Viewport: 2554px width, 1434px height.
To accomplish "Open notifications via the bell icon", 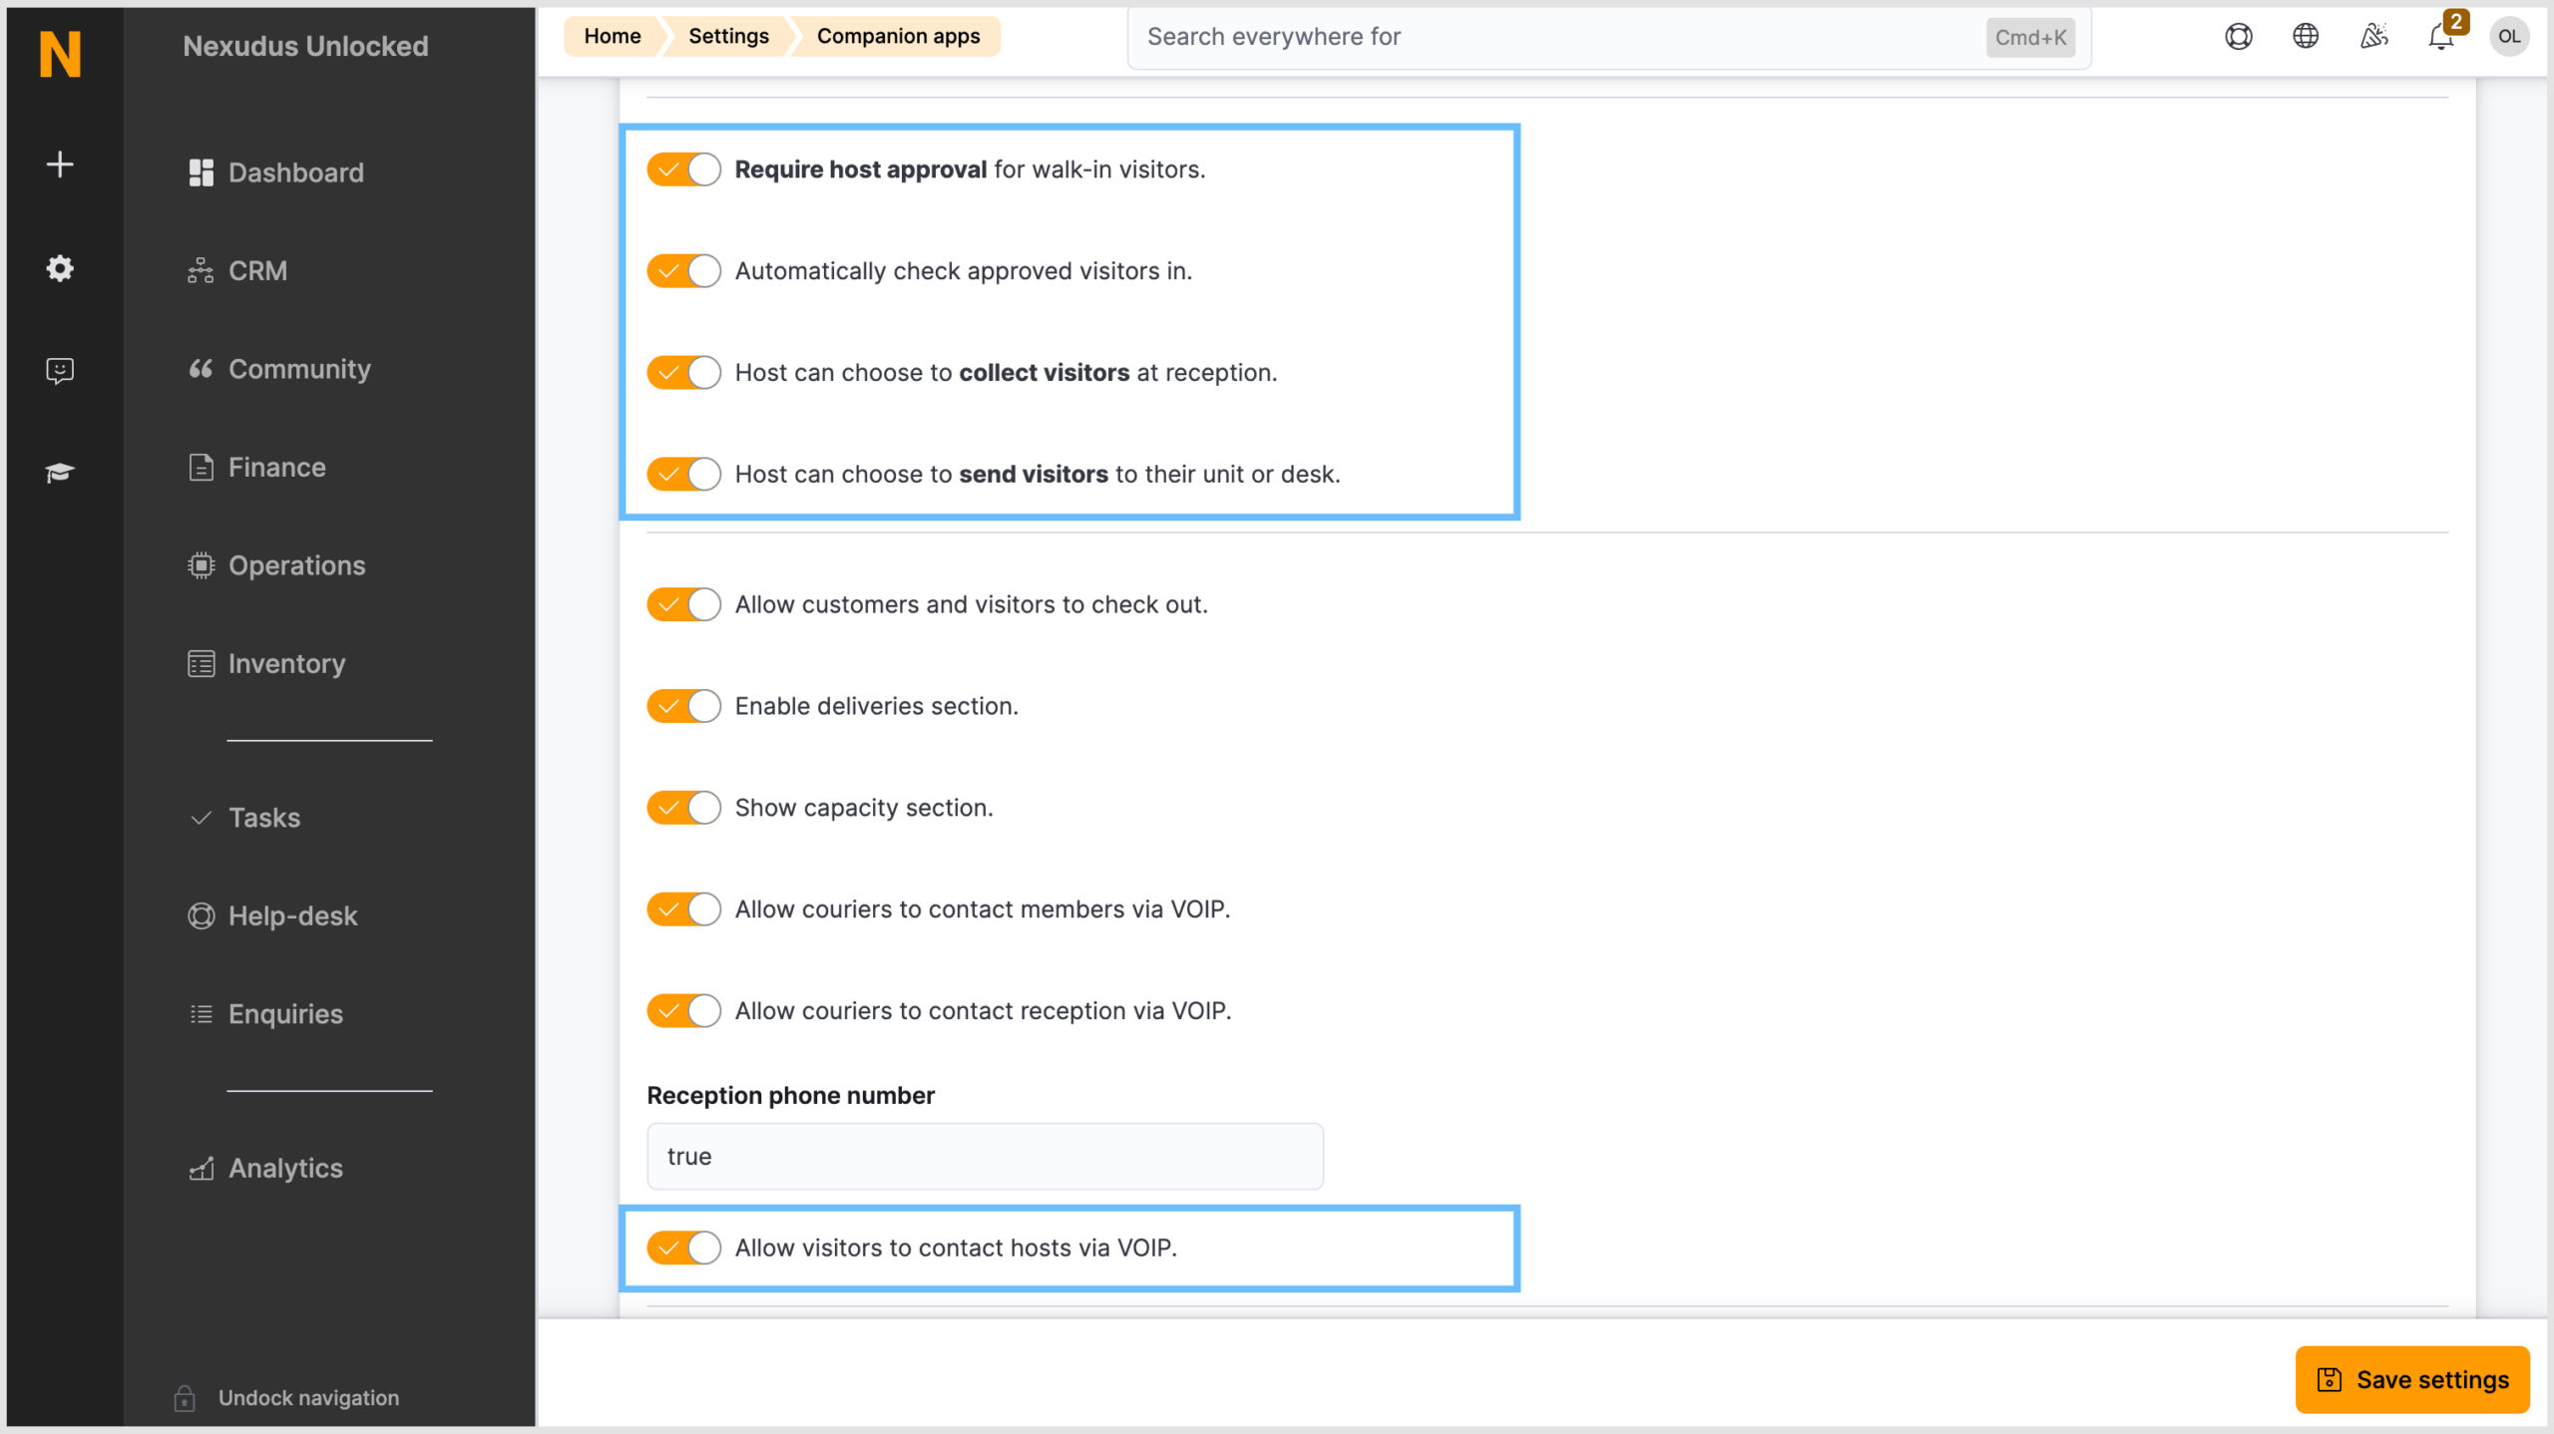I will click(x=2441, y=40).
